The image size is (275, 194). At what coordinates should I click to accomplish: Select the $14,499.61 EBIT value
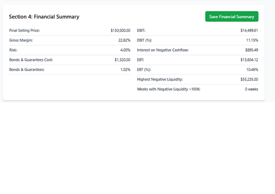tap(249, 31)
